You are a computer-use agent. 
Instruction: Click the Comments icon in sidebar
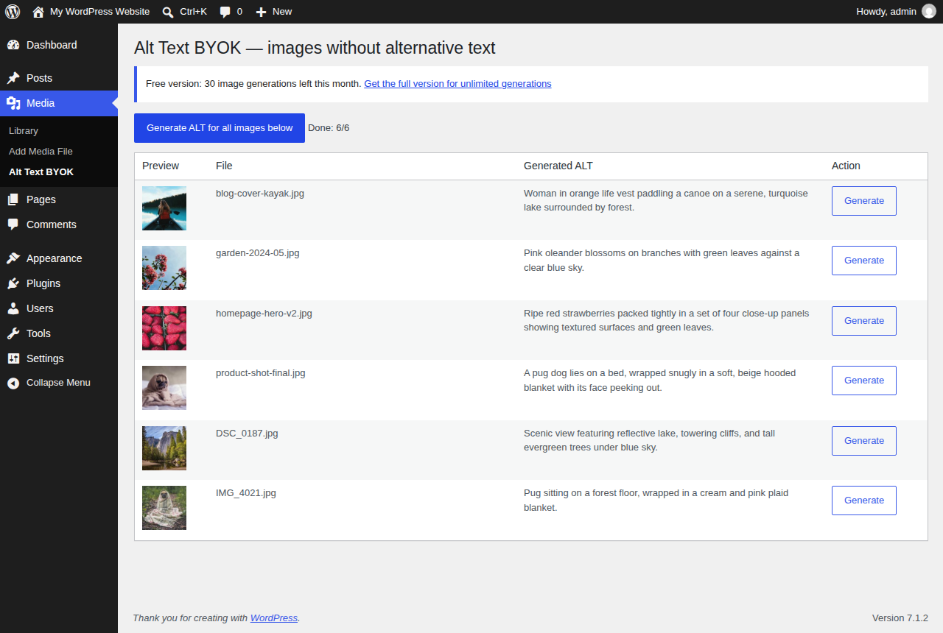tap(13, 224)
